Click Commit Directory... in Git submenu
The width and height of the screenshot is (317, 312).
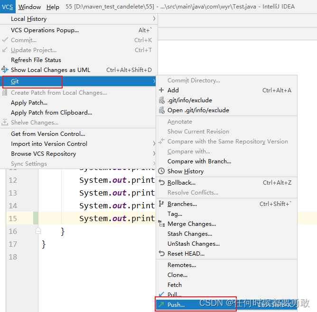coord(227,80)
